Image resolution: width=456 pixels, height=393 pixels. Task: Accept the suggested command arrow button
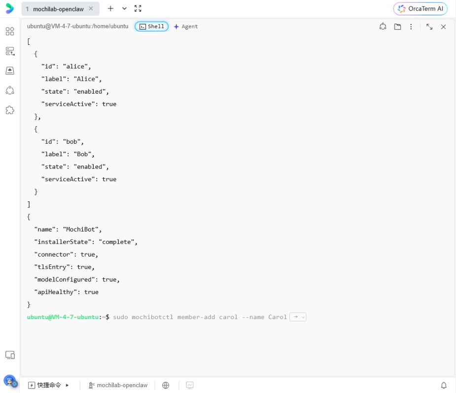(x=295, y=317)
